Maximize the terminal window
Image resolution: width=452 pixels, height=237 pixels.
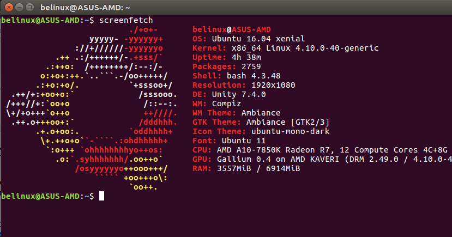[x=29, y=7]
